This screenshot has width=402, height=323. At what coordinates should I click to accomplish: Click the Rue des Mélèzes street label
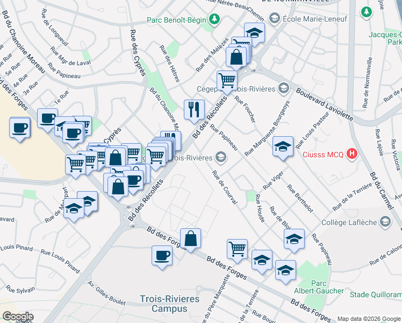pos(212,55)
